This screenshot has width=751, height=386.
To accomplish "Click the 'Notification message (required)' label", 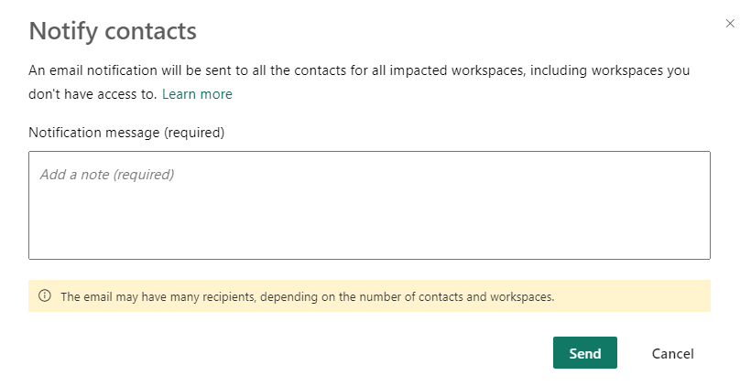I will (126, 132).
